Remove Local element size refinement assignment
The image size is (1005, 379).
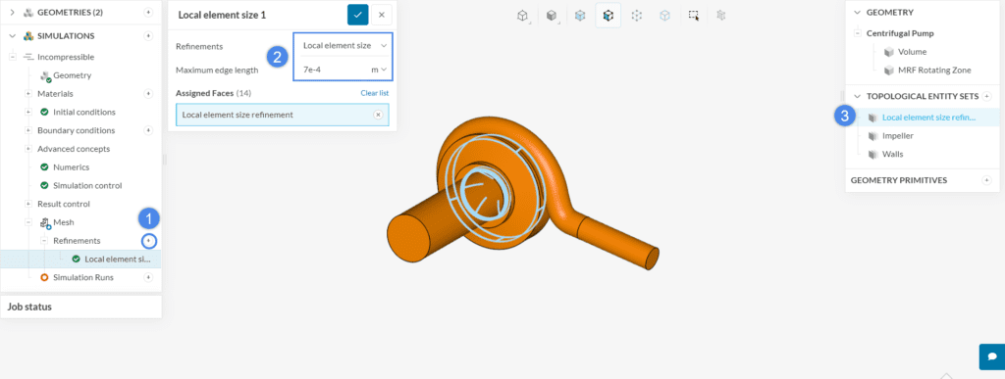[x=378, y=115]
